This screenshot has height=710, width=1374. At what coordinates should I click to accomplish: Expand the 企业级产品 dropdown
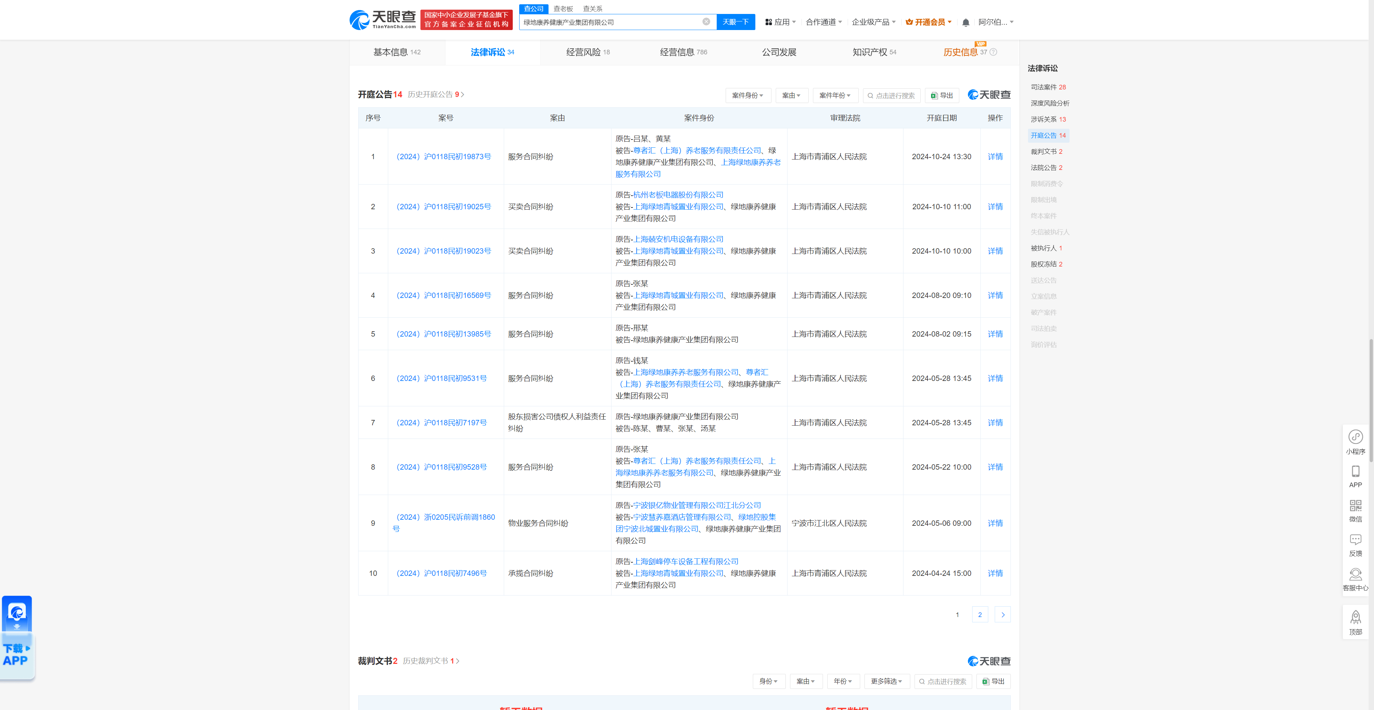coord(873,22)
